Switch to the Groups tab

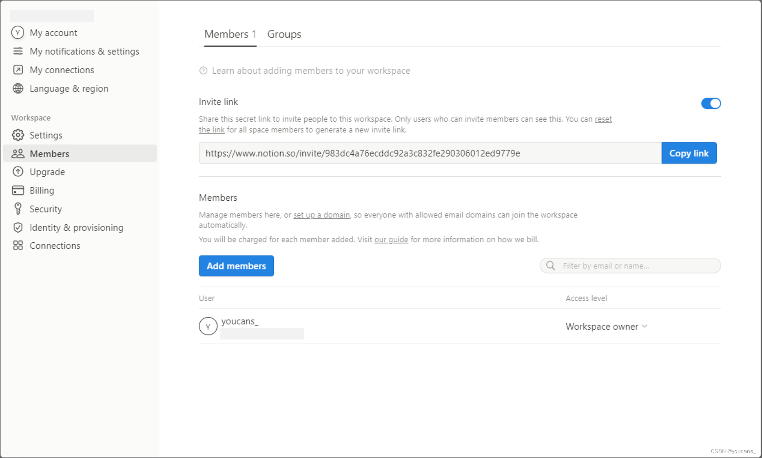point(284,35)
